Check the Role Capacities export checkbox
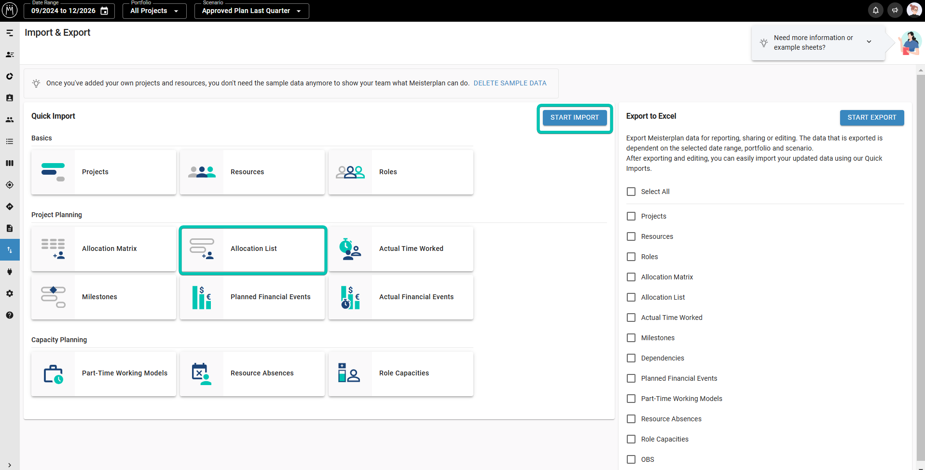 [631, 439]
